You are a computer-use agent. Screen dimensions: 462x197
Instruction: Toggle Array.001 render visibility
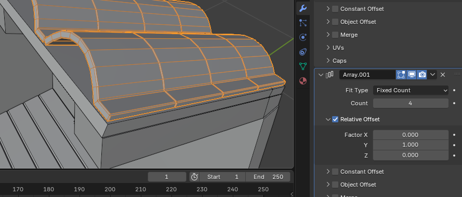[422, 75]
